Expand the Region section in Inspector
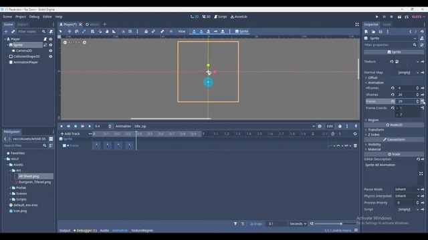The width and height of the screenshot is (428, 240). coord(373,120)
